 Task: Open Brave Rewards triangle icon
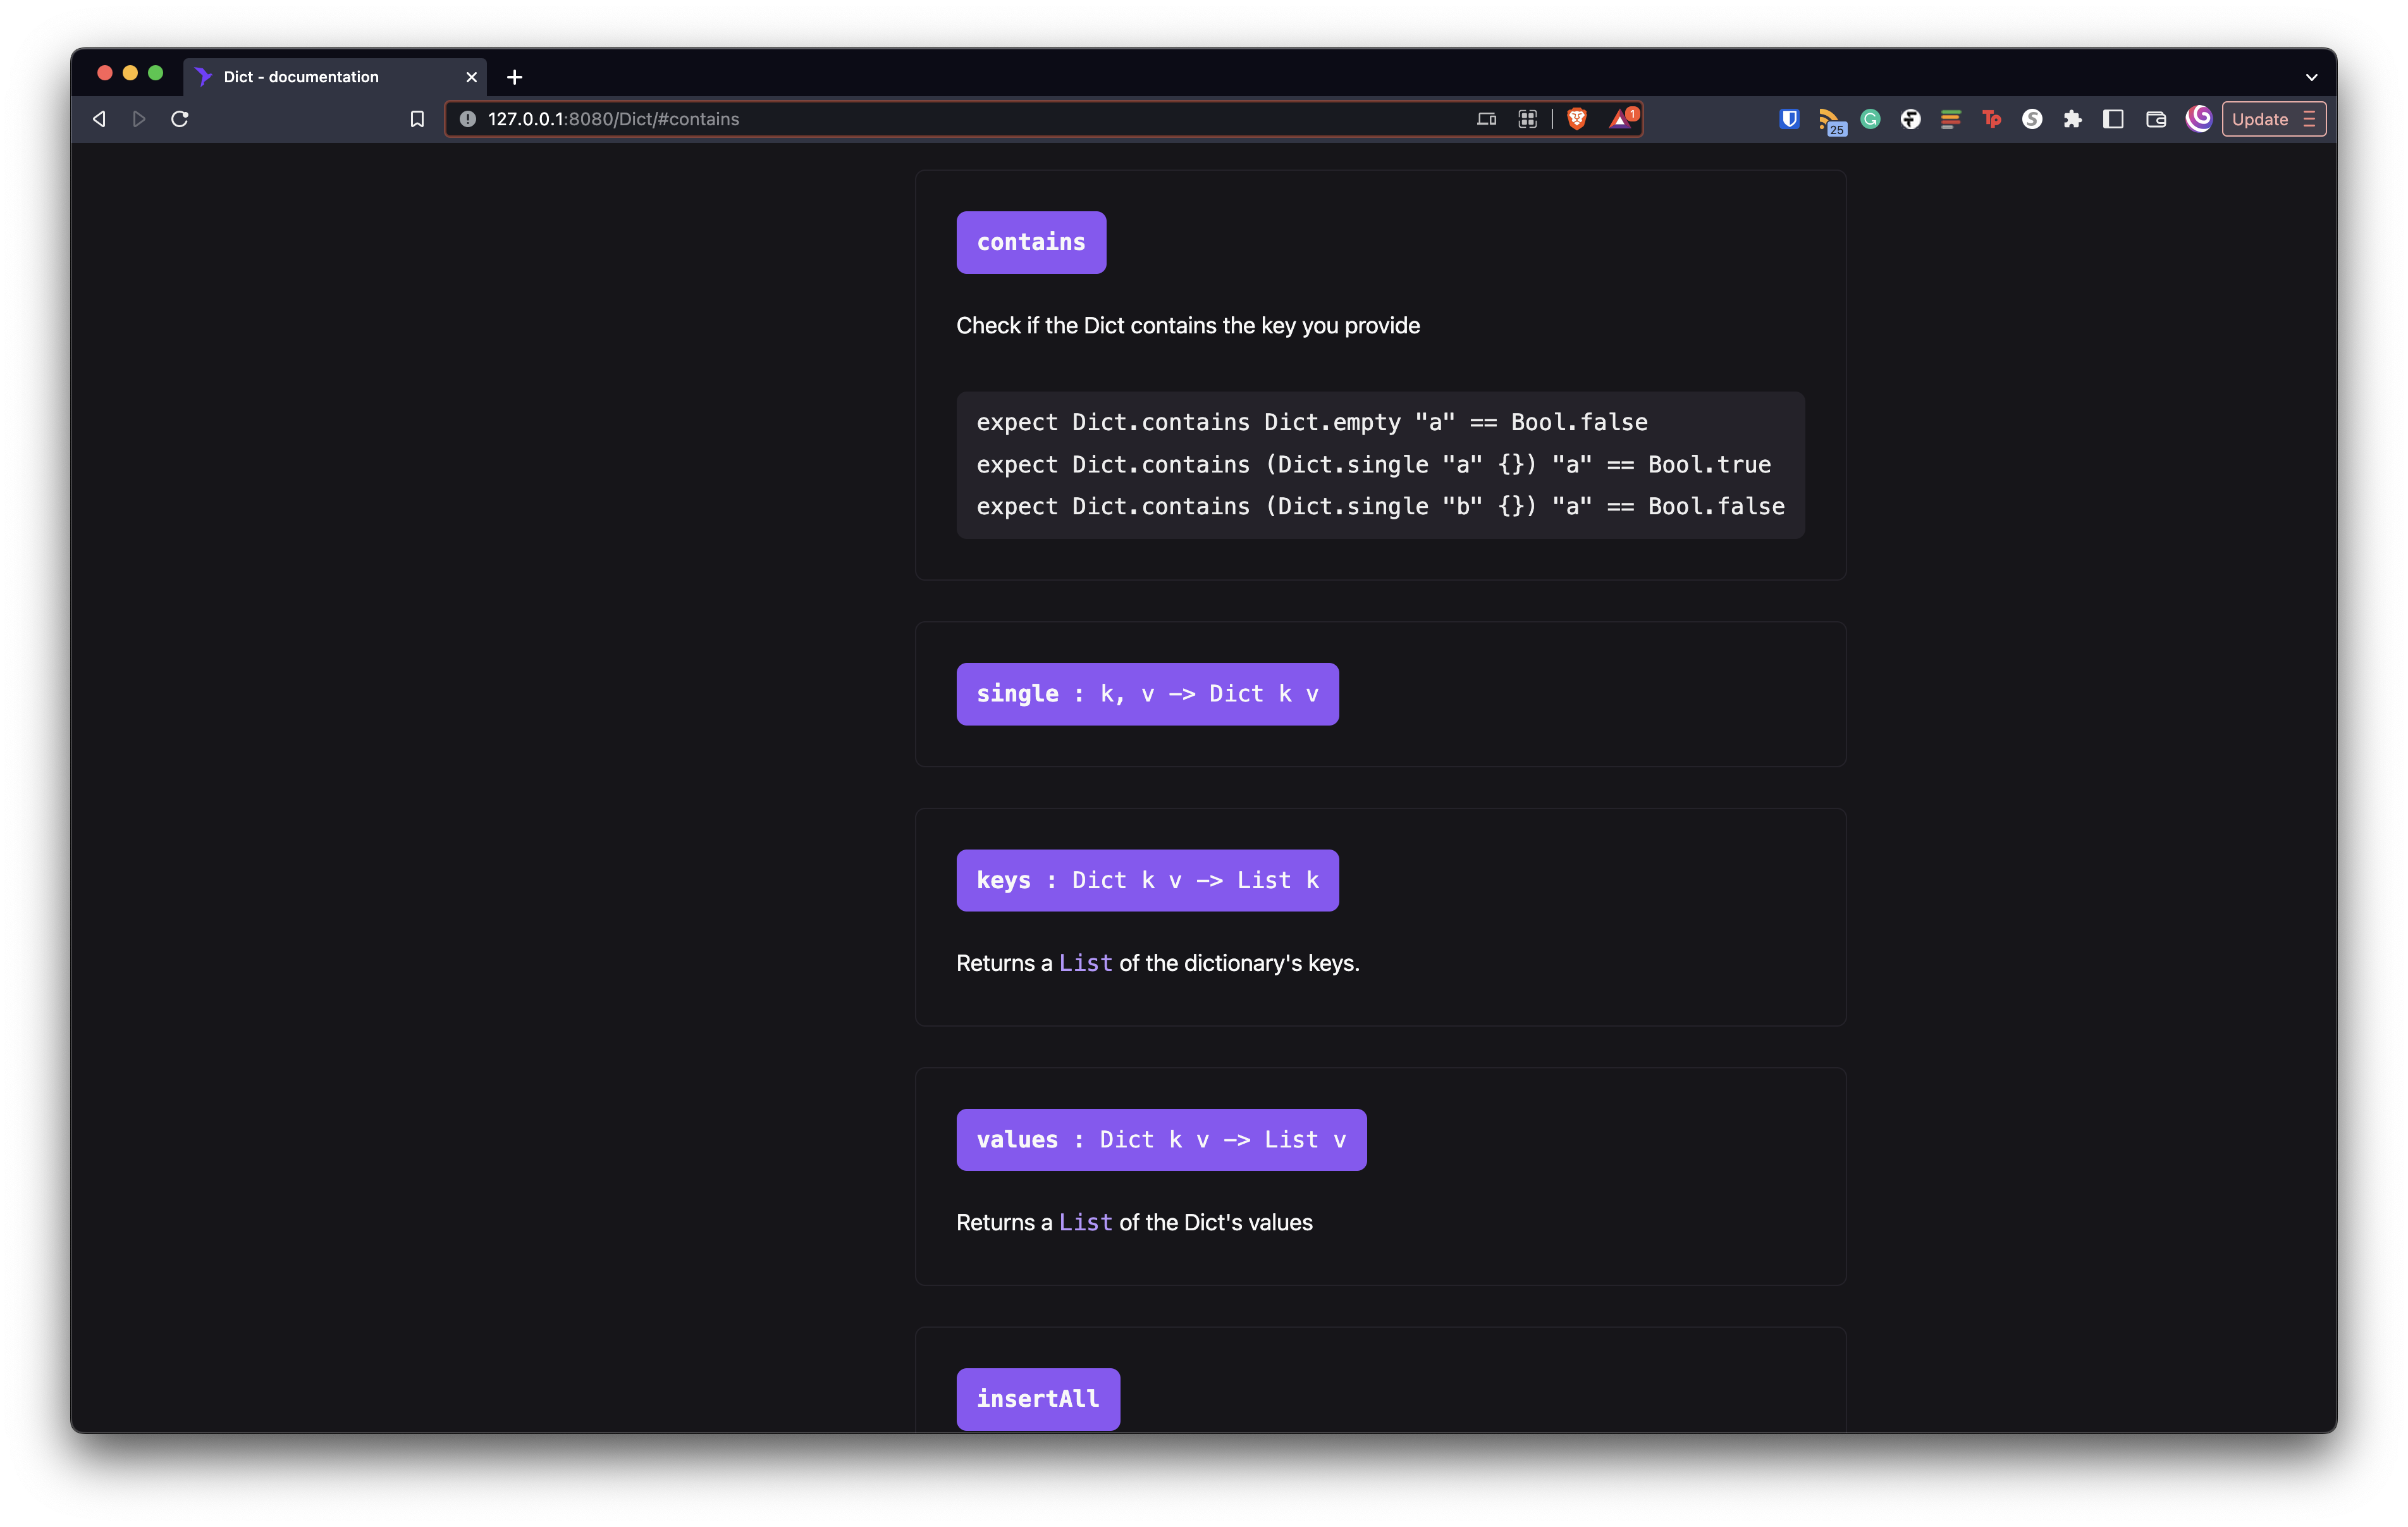(x=1620, y=119)
